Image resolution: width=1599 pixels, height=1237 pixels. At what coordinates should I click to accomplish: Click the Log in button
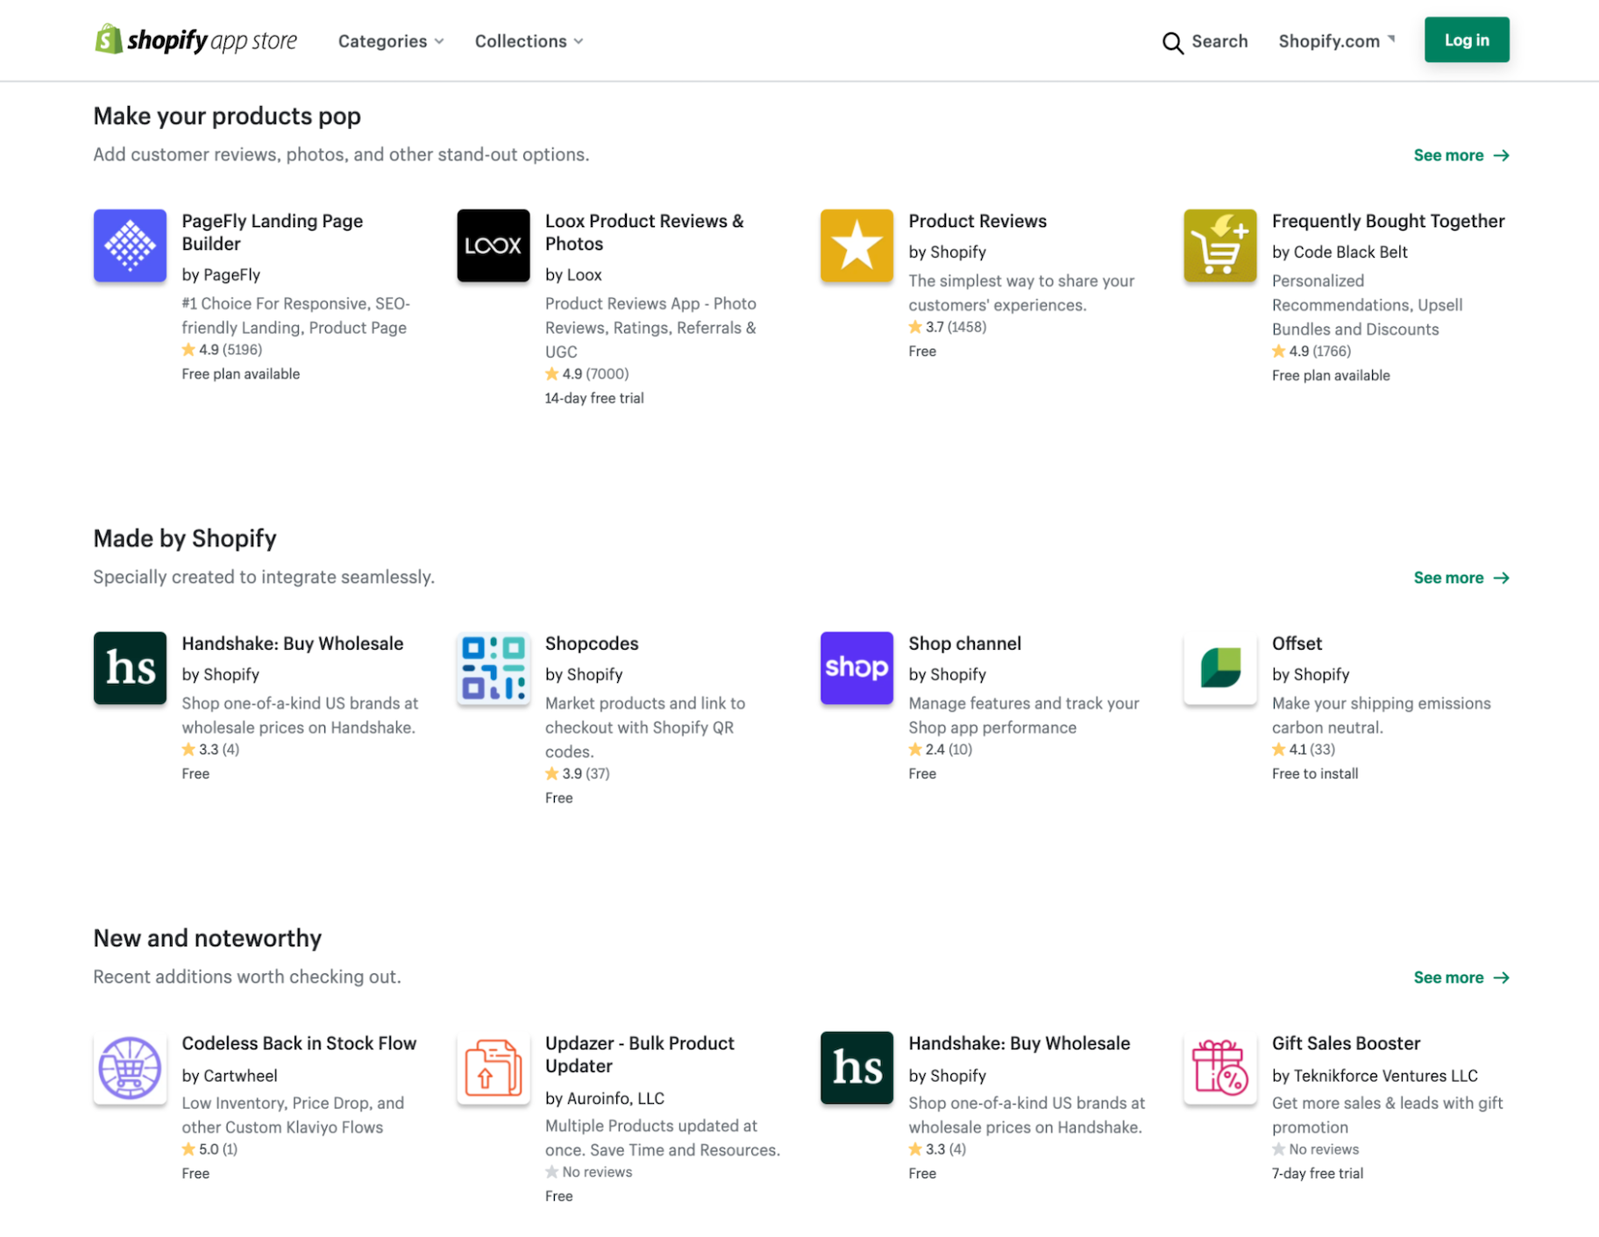point(1466,39)
